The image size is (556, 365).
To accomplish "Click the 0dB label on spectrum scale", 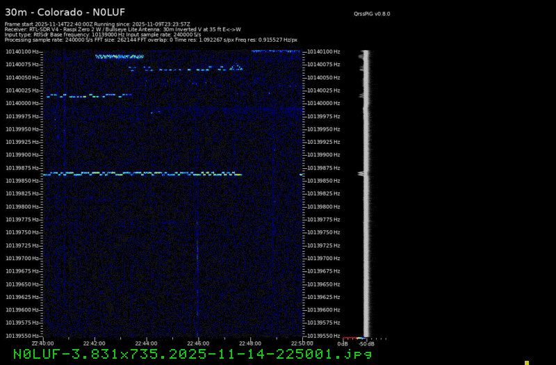I will [343, 343].
